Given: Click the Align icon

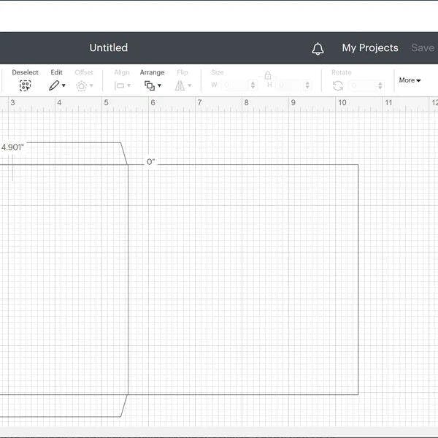Looking at the screenshot, I should 118,85.
